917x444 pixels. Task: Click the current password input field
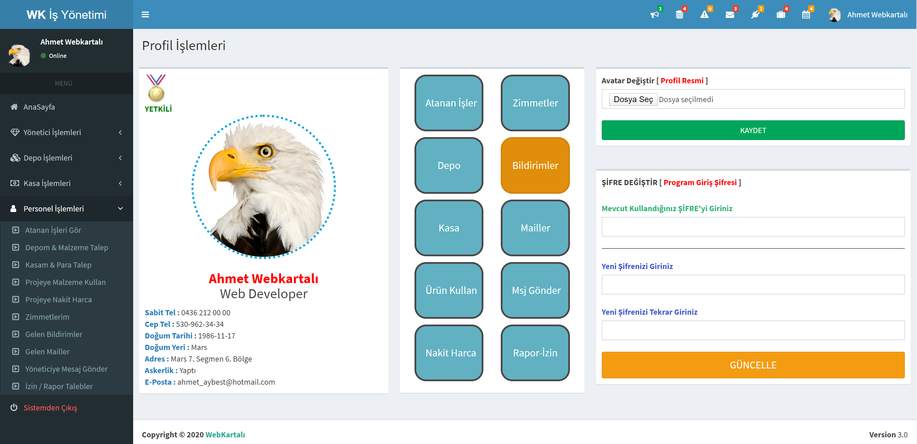click(753, 226)
